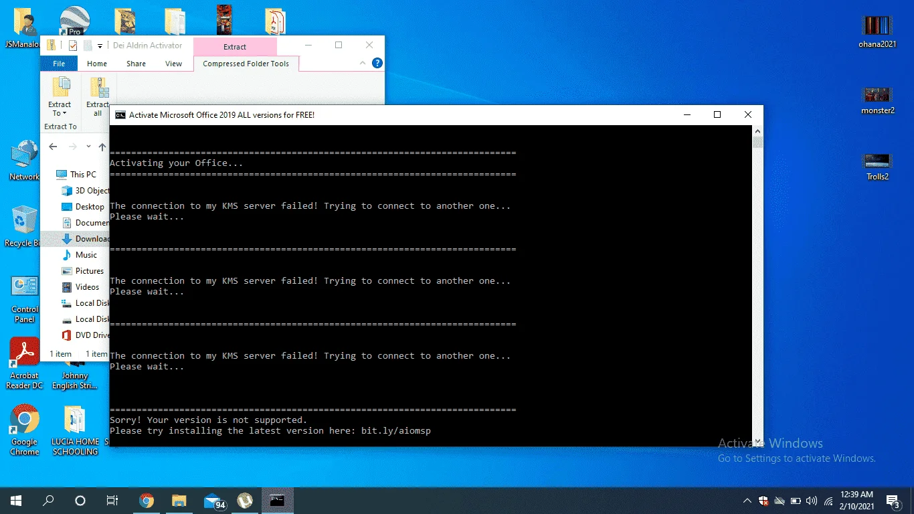Open the JSManalo user folder icon on desktop

(x=24, y=28)
